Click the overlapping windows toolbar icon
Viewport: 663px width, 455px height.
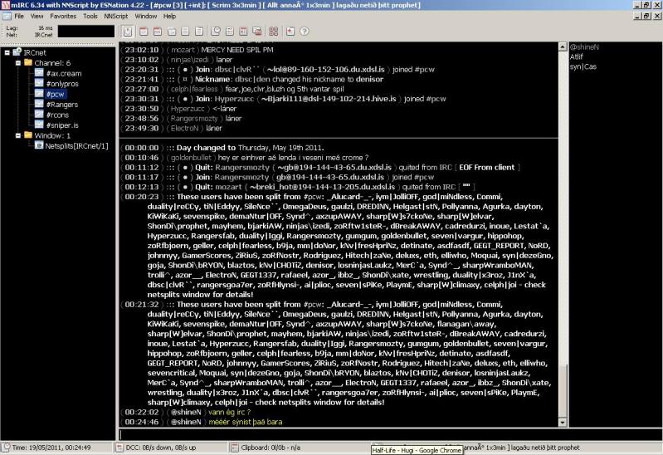click(x=257, y=32)
